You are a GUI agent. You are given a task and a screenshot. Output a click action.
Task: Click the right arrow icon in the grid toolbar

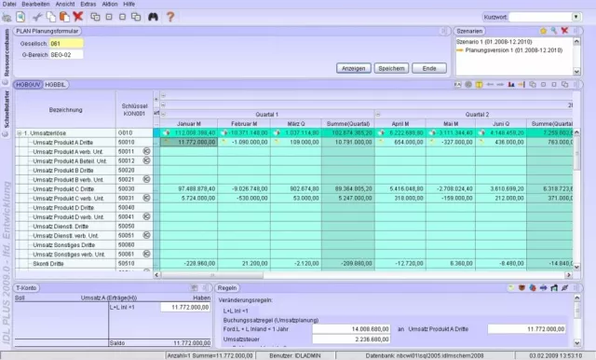(x=500, y=85)
